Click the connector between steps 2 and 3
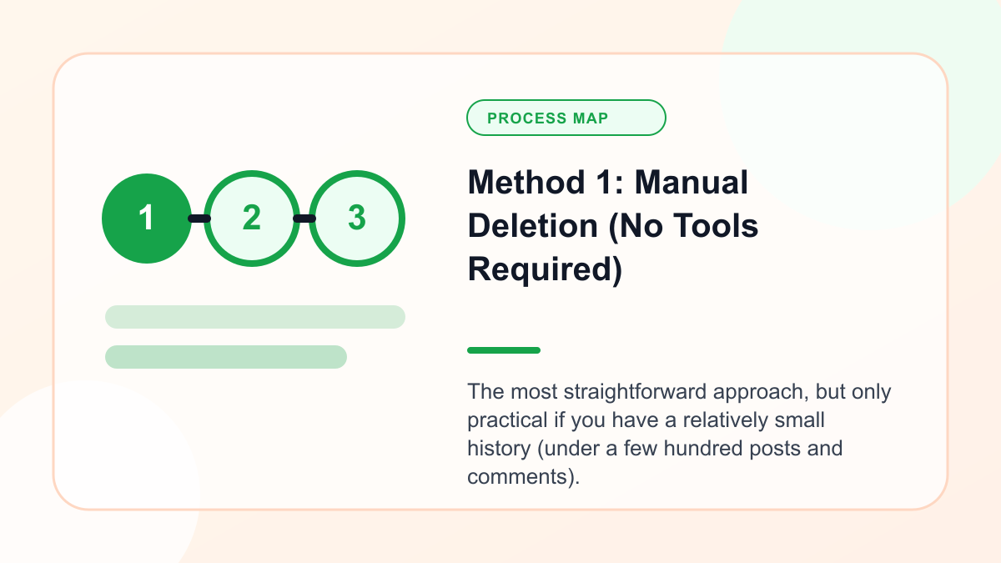 click(x=304, y=219)
